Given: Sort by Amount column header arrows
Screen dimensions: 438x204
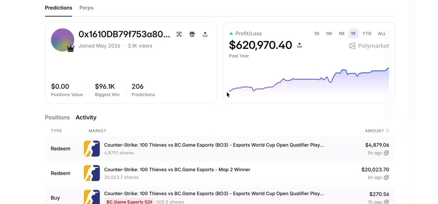Looking at the screenshot, I should [x=388, y=131].
